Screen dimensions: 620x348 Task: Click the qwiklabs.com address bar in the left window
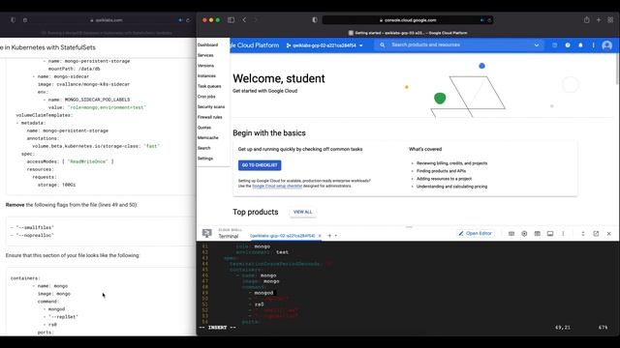pyautogui.click(x=107, y=20)
